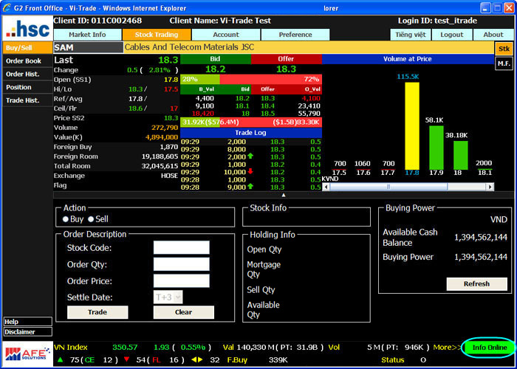Click the More>> link in the ticker bar
Screen dimensions: 517x369
pos(447,348)
